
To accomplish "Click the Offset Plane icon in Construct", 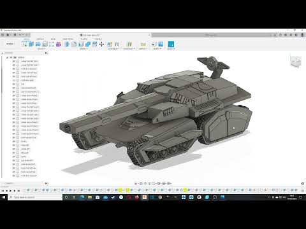I will pos(129,44).
